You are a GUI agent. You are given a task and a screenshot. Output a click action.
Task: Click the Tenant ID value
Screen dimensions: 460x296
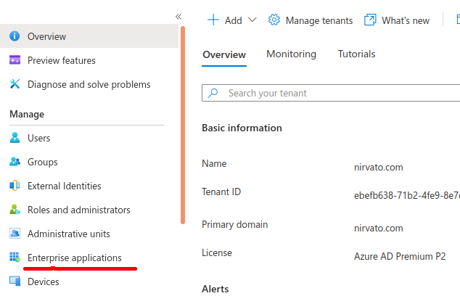(407, 195)
